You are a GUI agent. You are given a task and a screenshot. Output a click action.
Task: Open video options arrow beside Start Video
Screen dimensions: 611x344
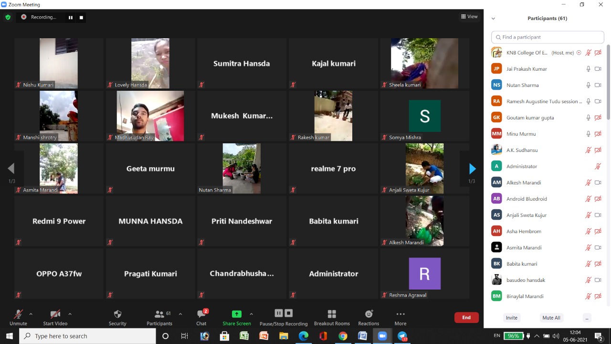pyautogui.click(x=70, y=314)
